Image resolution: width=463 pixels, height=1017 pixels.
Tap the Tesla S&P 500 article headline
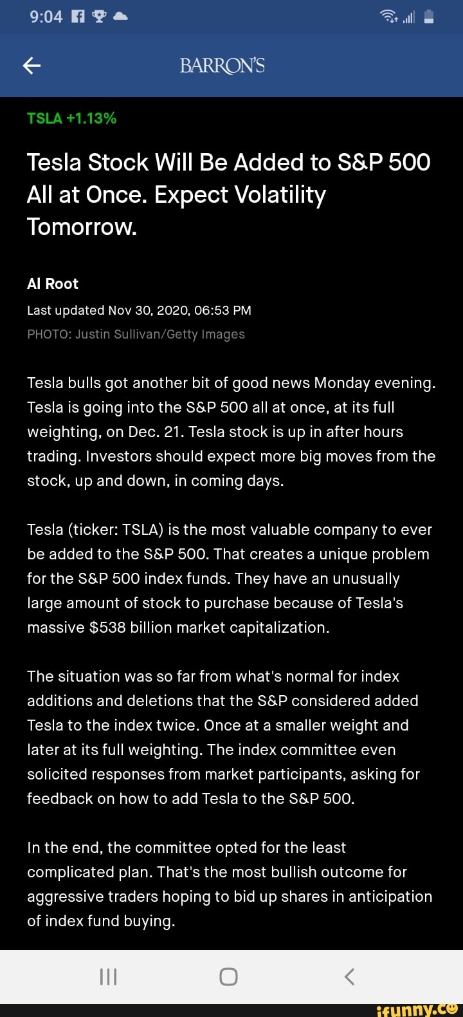228,194
